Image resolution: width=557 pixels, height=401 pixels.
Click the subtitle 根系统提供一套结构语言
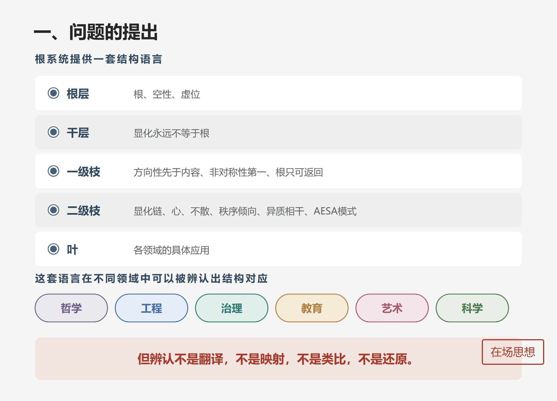99,59
